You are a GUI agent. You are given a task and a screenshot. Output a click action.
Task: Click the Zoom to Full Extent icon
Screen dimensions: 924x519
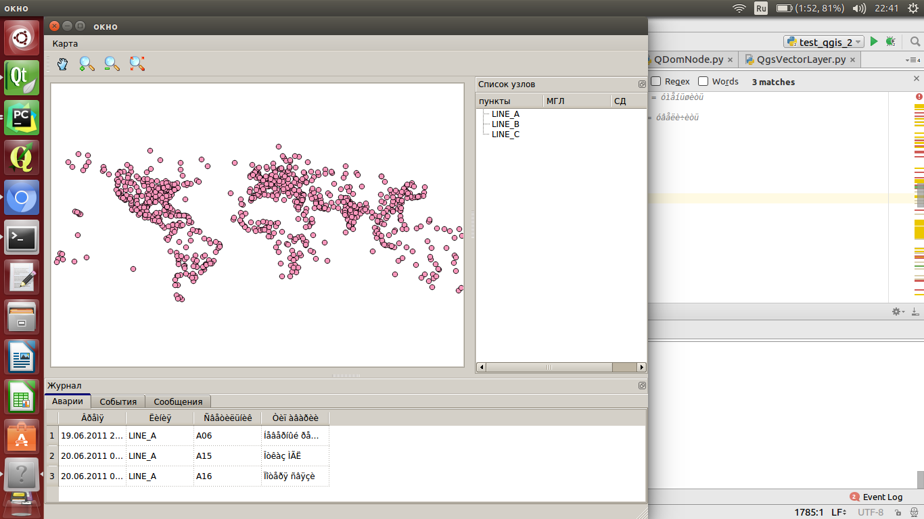pos(137,64)
